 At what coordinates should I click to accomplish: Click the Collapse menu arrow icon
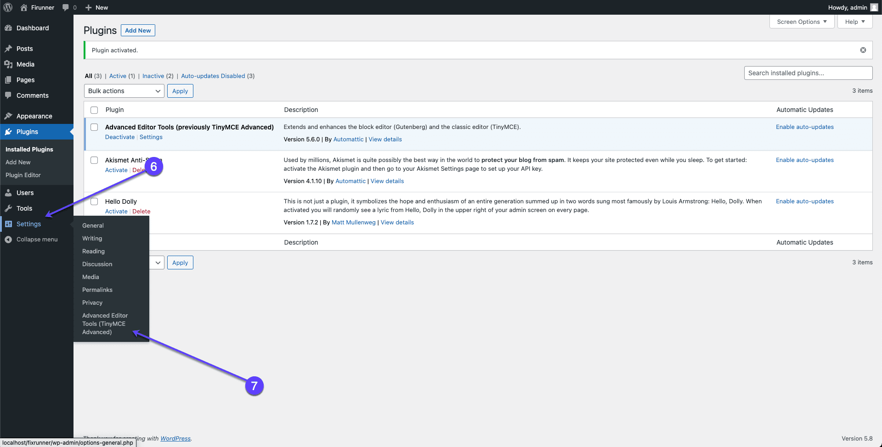click(x=8, y=240)
